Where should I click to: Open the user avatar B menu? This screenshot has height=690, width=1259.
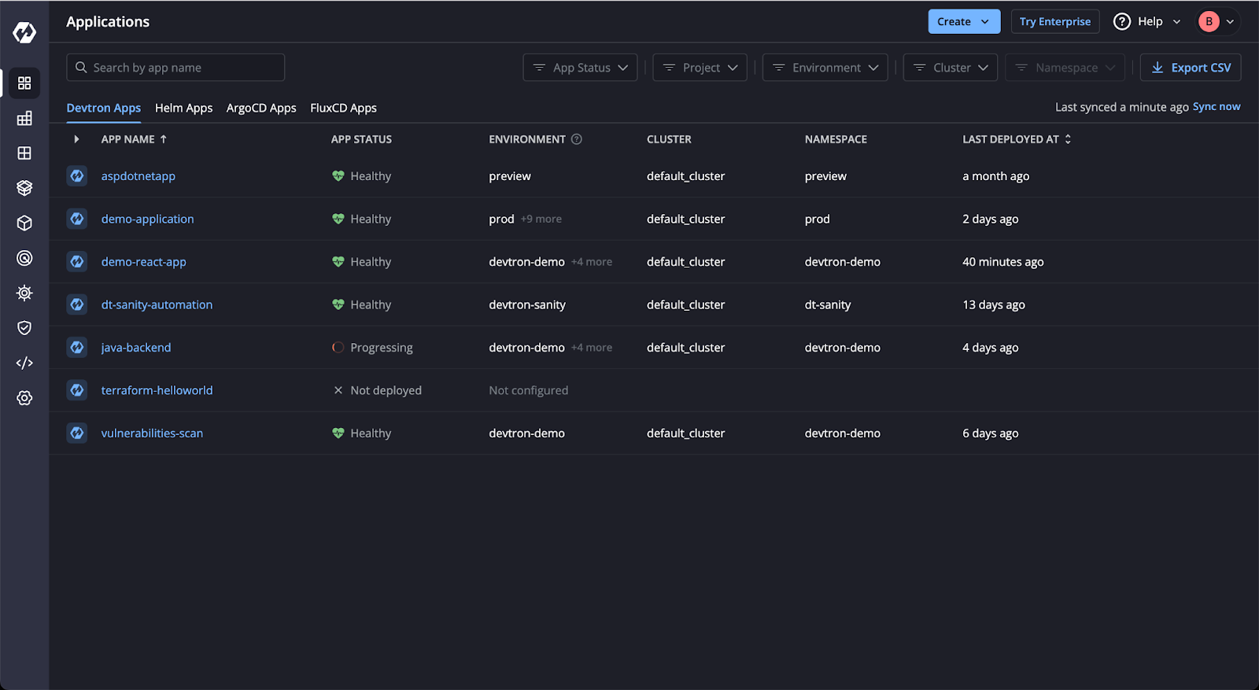pos(1217,21)
